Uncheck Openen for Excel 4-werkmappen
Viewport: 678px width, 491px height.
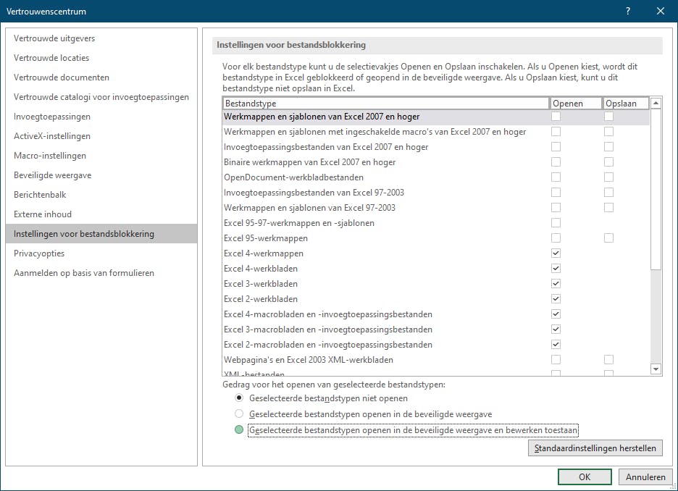pos(556,253)
